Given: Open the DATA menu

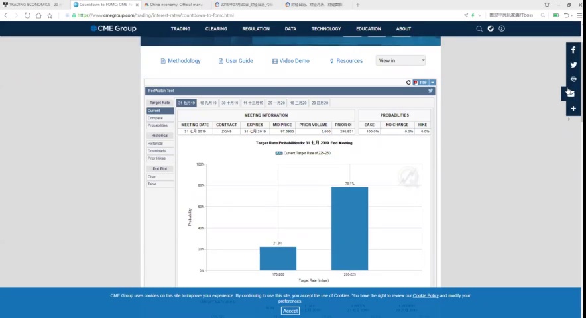Looking at the screenshot, I should point(290,28).
